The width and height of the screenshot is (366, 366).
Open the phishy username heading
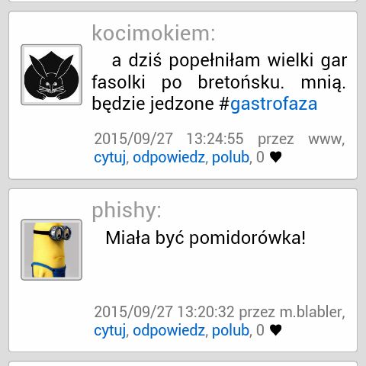(x=127, y=210)
